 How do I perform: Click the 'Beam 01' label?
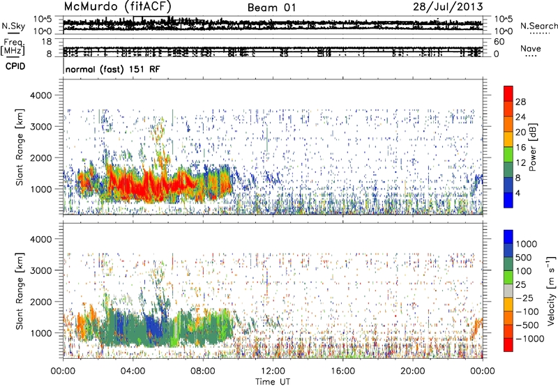point(271,8)
